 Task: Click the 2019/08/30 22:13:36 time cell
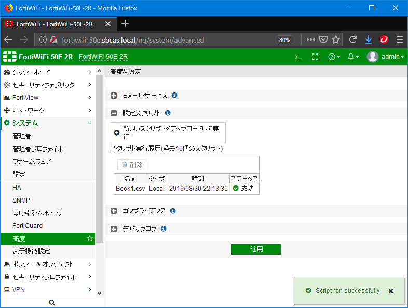(x=198, y=189)
